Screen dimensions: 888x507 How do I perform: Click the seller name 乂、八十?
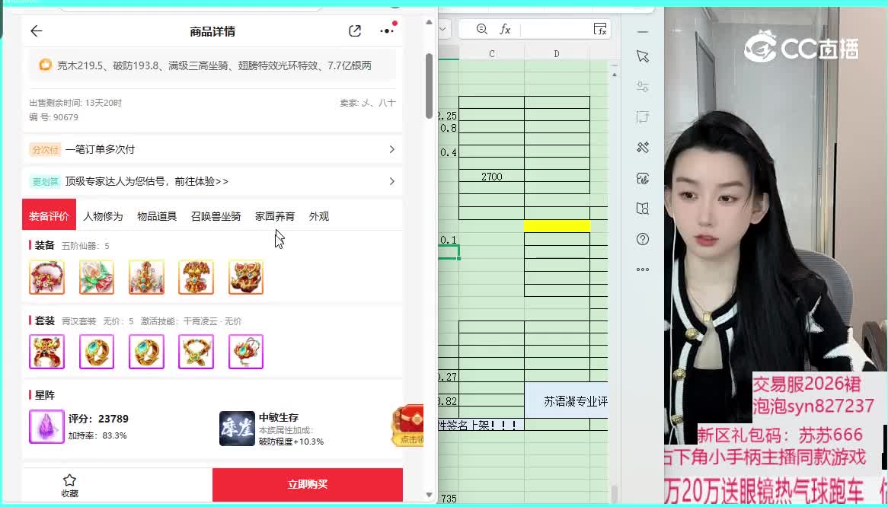click(379, 103)
